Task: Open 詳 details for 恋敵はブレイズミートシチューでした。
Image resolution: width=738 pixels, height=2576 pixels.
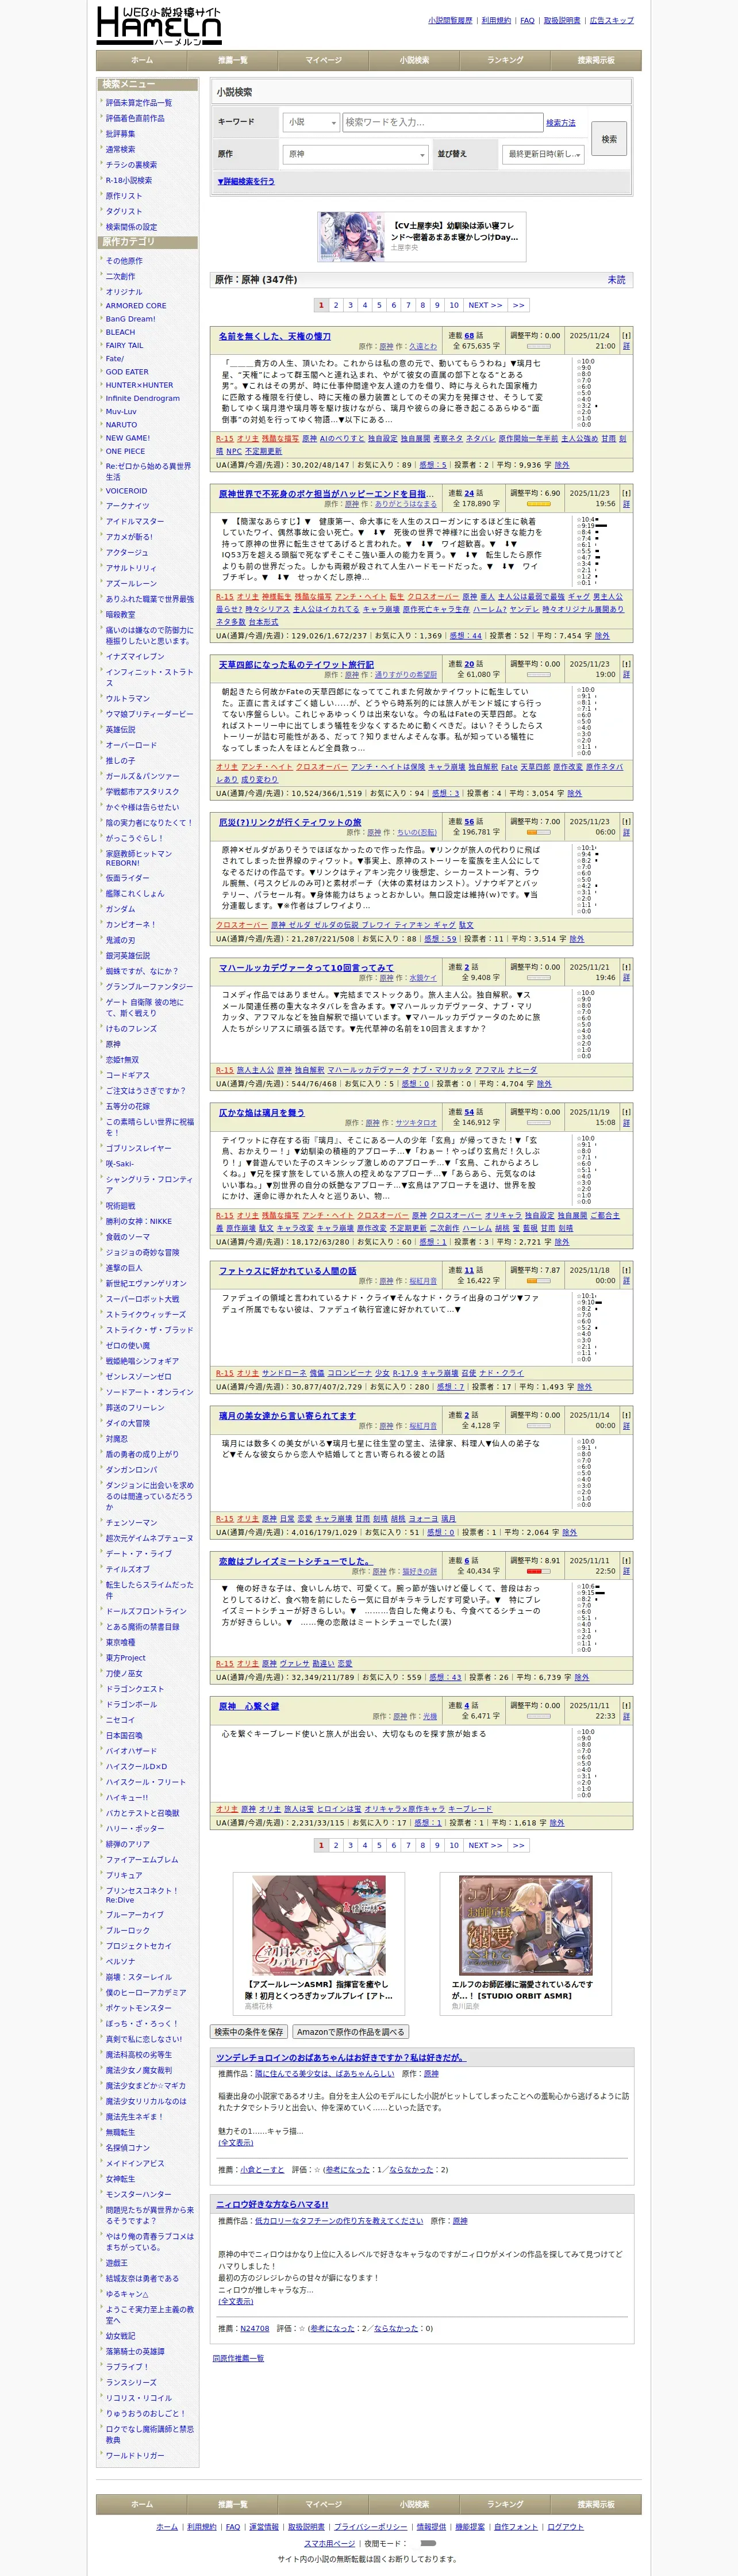Action: click(626, 1571)
